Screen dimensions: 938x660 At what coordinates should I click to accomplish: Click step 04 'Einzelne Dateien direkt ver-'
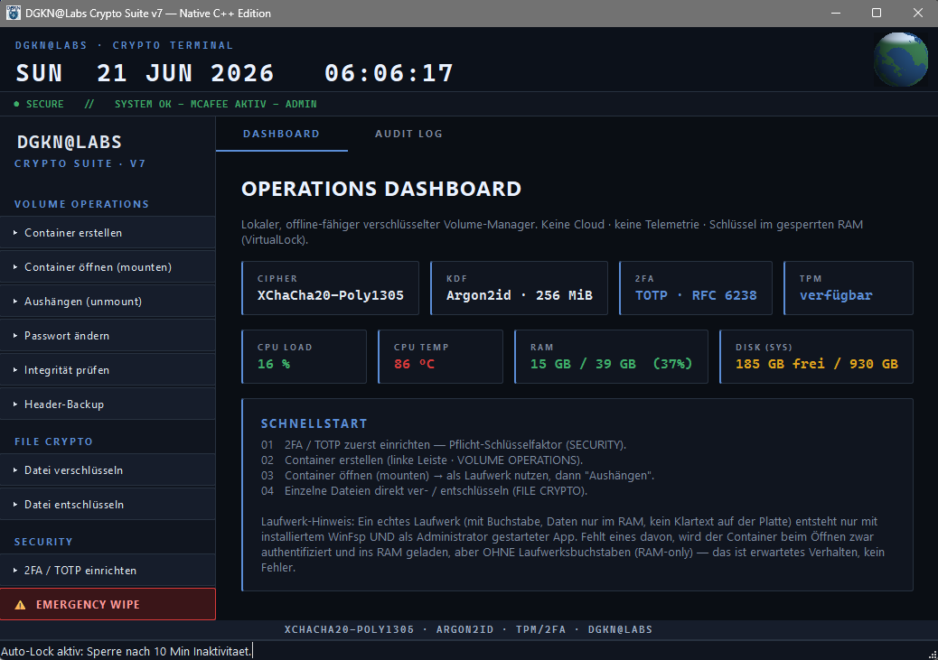coord(424,491)
